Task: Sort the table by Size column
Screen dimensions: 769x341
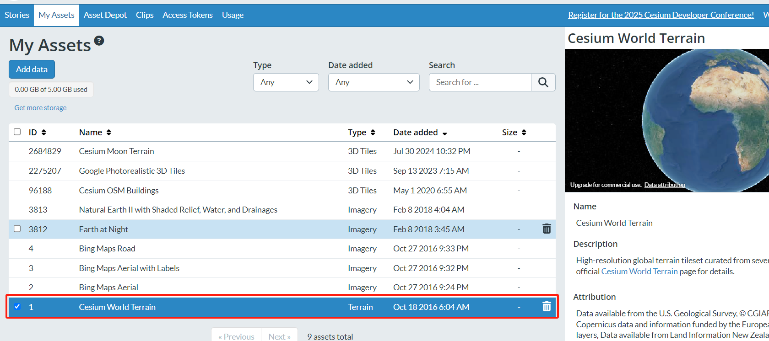Action: (x=514, y=132)
